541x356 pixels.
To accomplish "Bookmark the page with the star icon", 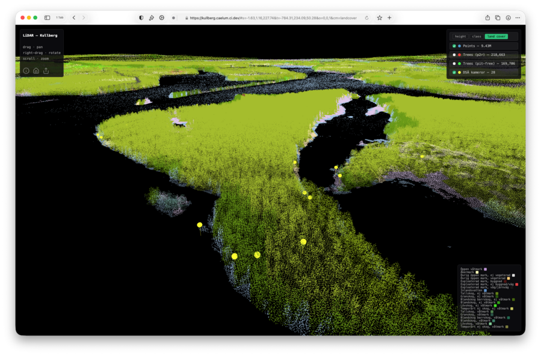I will point(379,18).
